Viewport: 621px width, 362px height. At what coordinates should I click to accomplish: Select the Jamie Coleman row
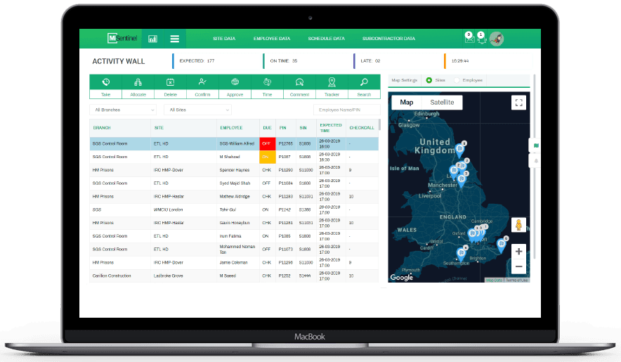tap(234, 262)
